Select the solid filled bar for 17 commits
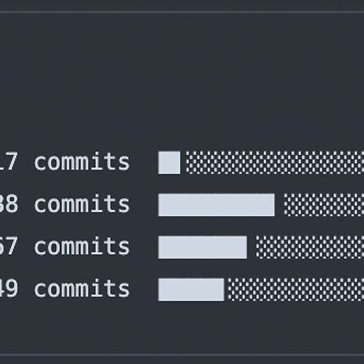The height and width of the screenshot is (364, 364). coord(169,162)
